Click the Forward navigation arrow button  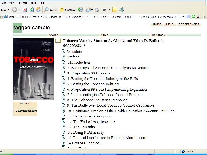[x=14, y=10]
